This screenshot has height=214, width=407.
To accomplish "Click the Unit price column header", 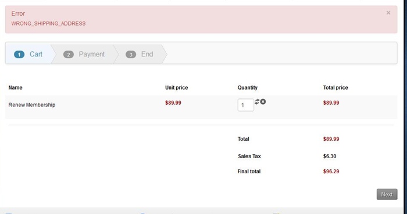I will pos(177,88).
